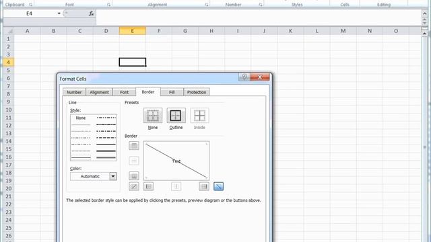The height and width of the screenshot is (242, 431).
Task: Select row 15 header
Action: (9, 149)
